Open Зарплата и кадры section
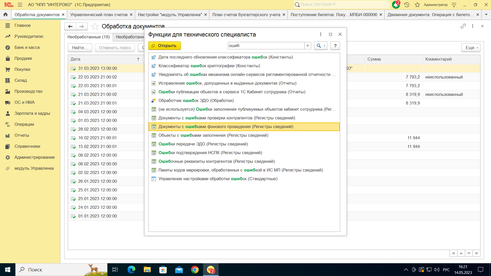 32,113
